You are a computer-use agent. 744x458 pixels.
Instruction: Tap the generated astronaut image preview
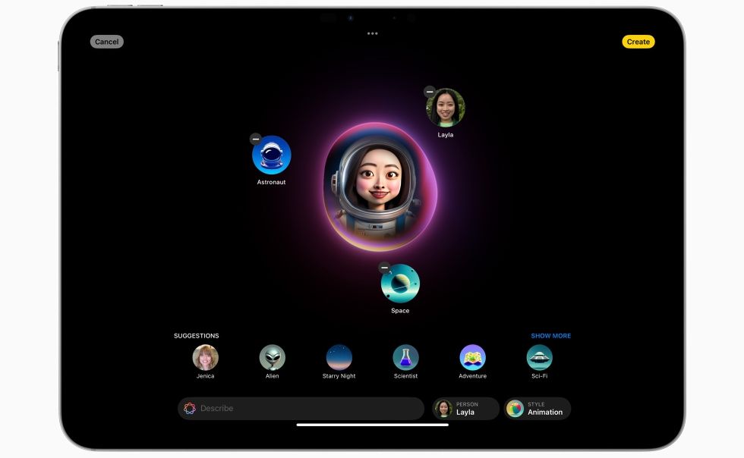pos(380,187)
